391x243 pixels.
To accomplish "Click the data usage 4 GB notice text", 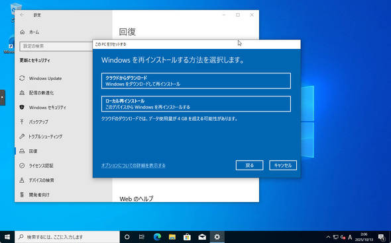I will [x=169, y=119].
